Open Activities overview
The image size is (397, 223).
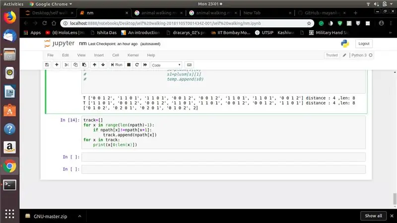point(13,4)
